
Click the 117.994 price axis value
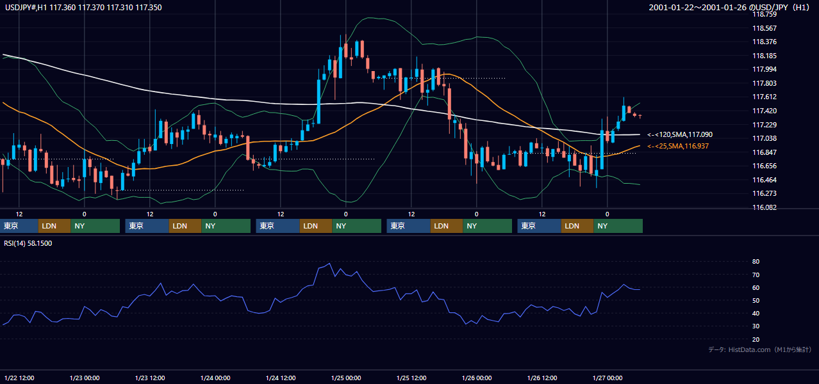pyautogui.click(x=763, y=69)
